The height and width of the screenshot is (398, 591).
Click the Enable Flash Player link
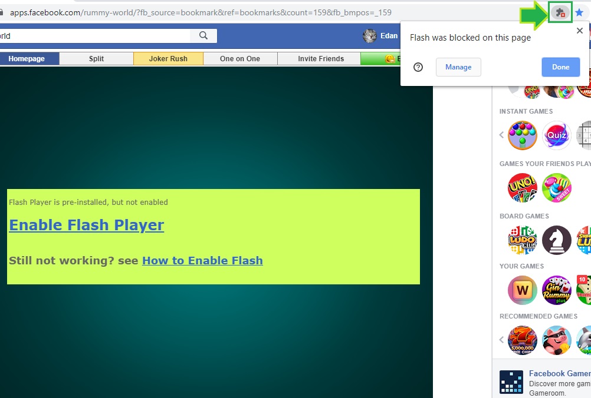[87, 225]
